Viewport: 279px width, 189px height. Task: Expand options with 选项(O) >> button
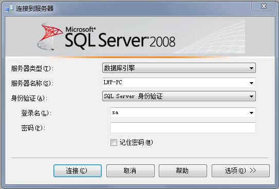point(240,171)
